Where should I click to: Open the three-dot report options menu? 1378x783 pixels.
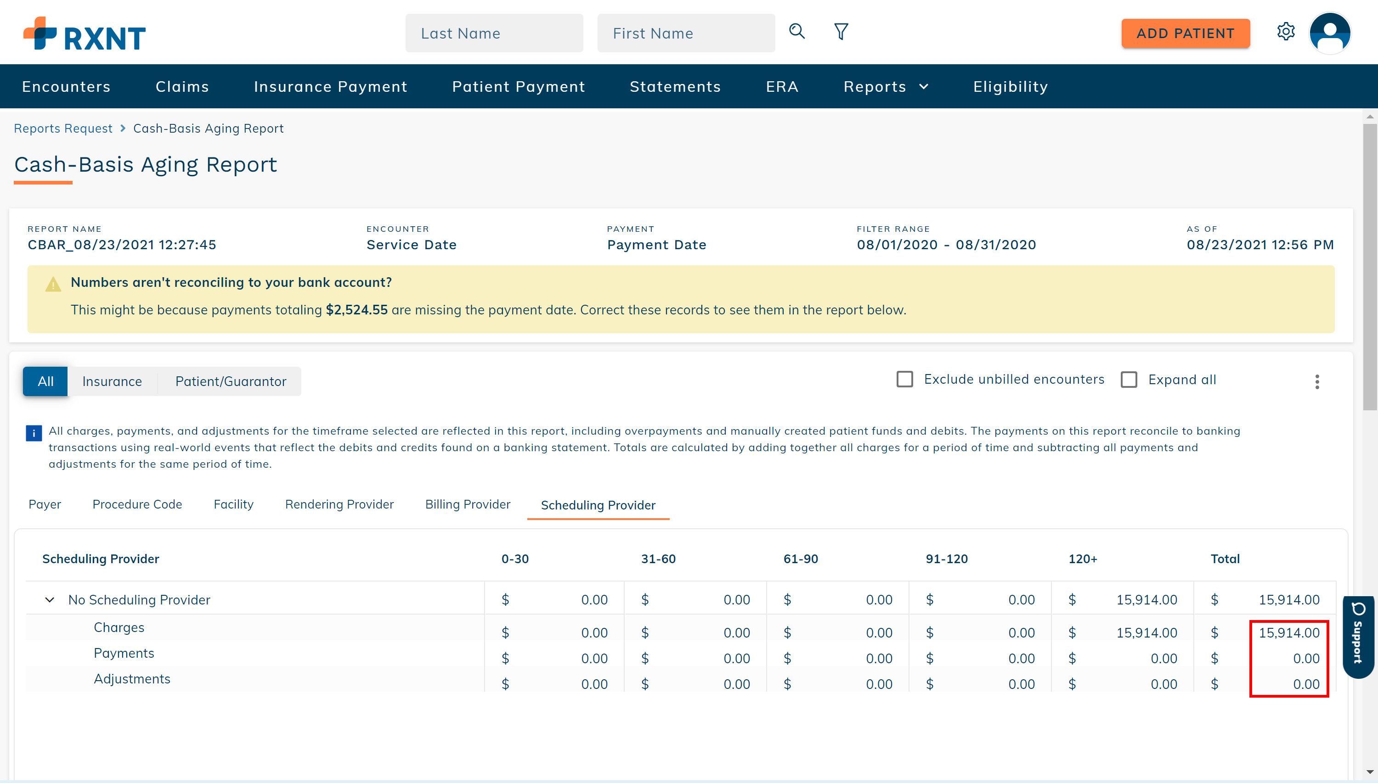point(1316,381)
